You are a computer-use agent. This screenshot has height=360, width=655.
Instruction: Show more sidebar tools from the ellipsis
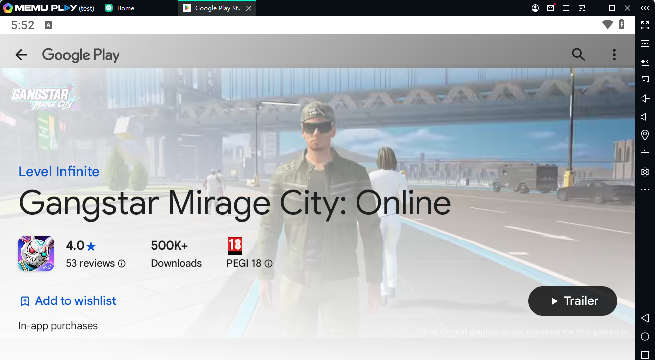click(x=645, y=190)
